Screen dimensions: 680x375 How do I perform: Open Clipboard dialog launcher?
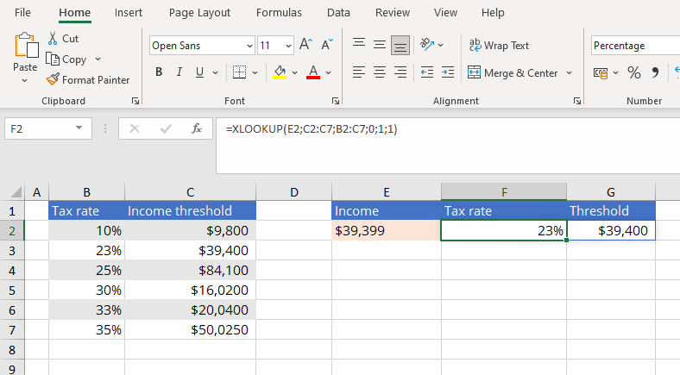(135, 101)
